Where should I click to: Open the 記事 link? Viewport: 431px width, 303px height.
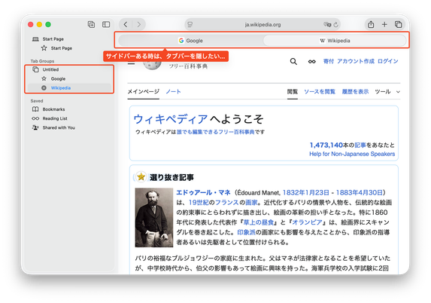pyautogui.click(x=360, y=145)
